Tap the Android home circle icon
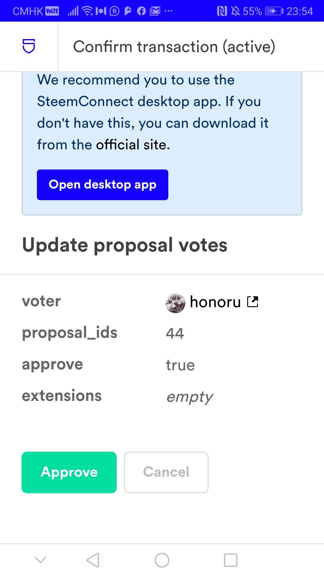Screen dimensions: 324x577 point(162,560)
